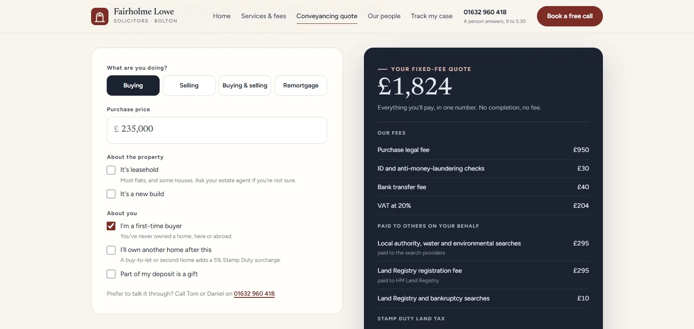Click Land Registry and bankruptcy searches row
Viewport: 694px width, 329px height.
tap(483, 298)
